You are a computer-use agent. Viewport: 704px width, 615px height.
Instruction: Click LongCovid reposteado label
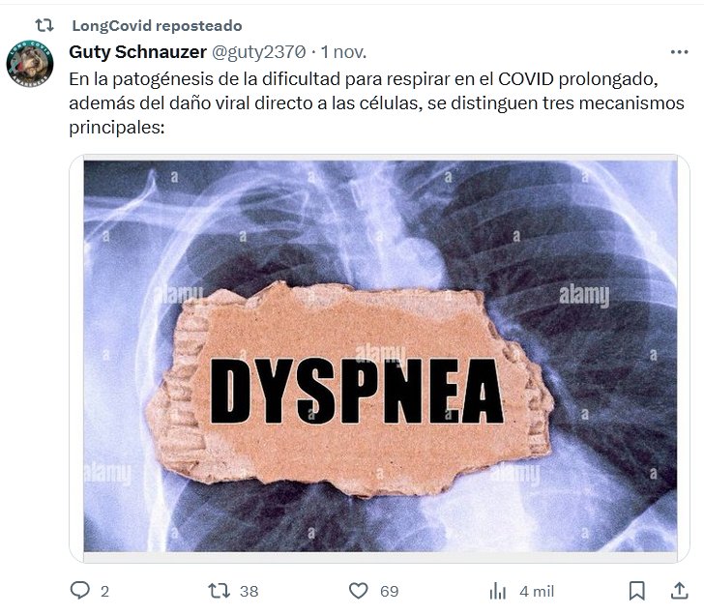(x=157, y=26)
